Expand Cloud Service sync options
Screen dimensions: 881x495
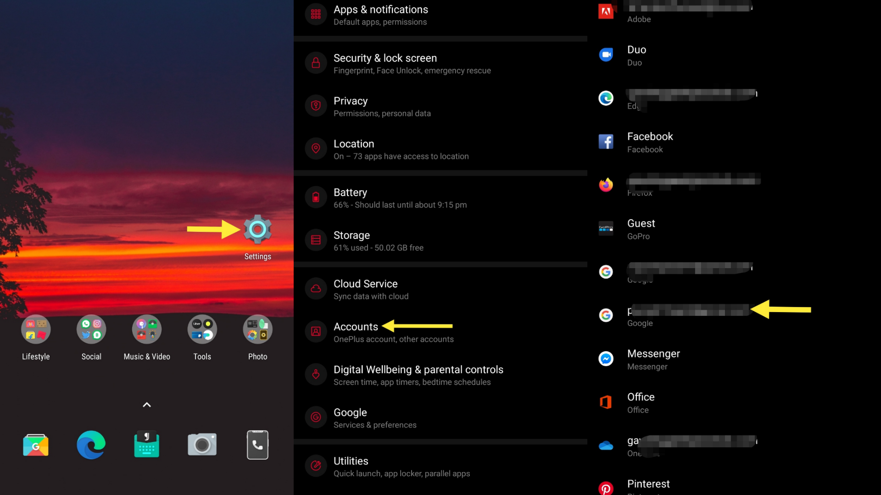pyautogui.click(x=365, y=289)
